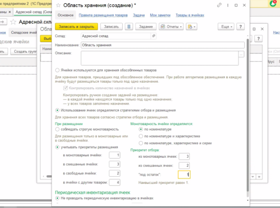Switch to 'Основное' tab
Image resolution: width=280 pixels, height=208 pixels.
(65, 15)
